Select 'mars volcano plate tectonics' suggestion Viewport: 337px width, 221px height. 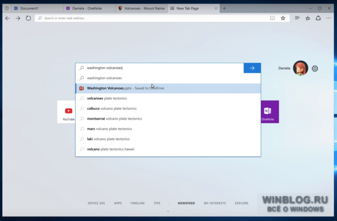[168, 129]
